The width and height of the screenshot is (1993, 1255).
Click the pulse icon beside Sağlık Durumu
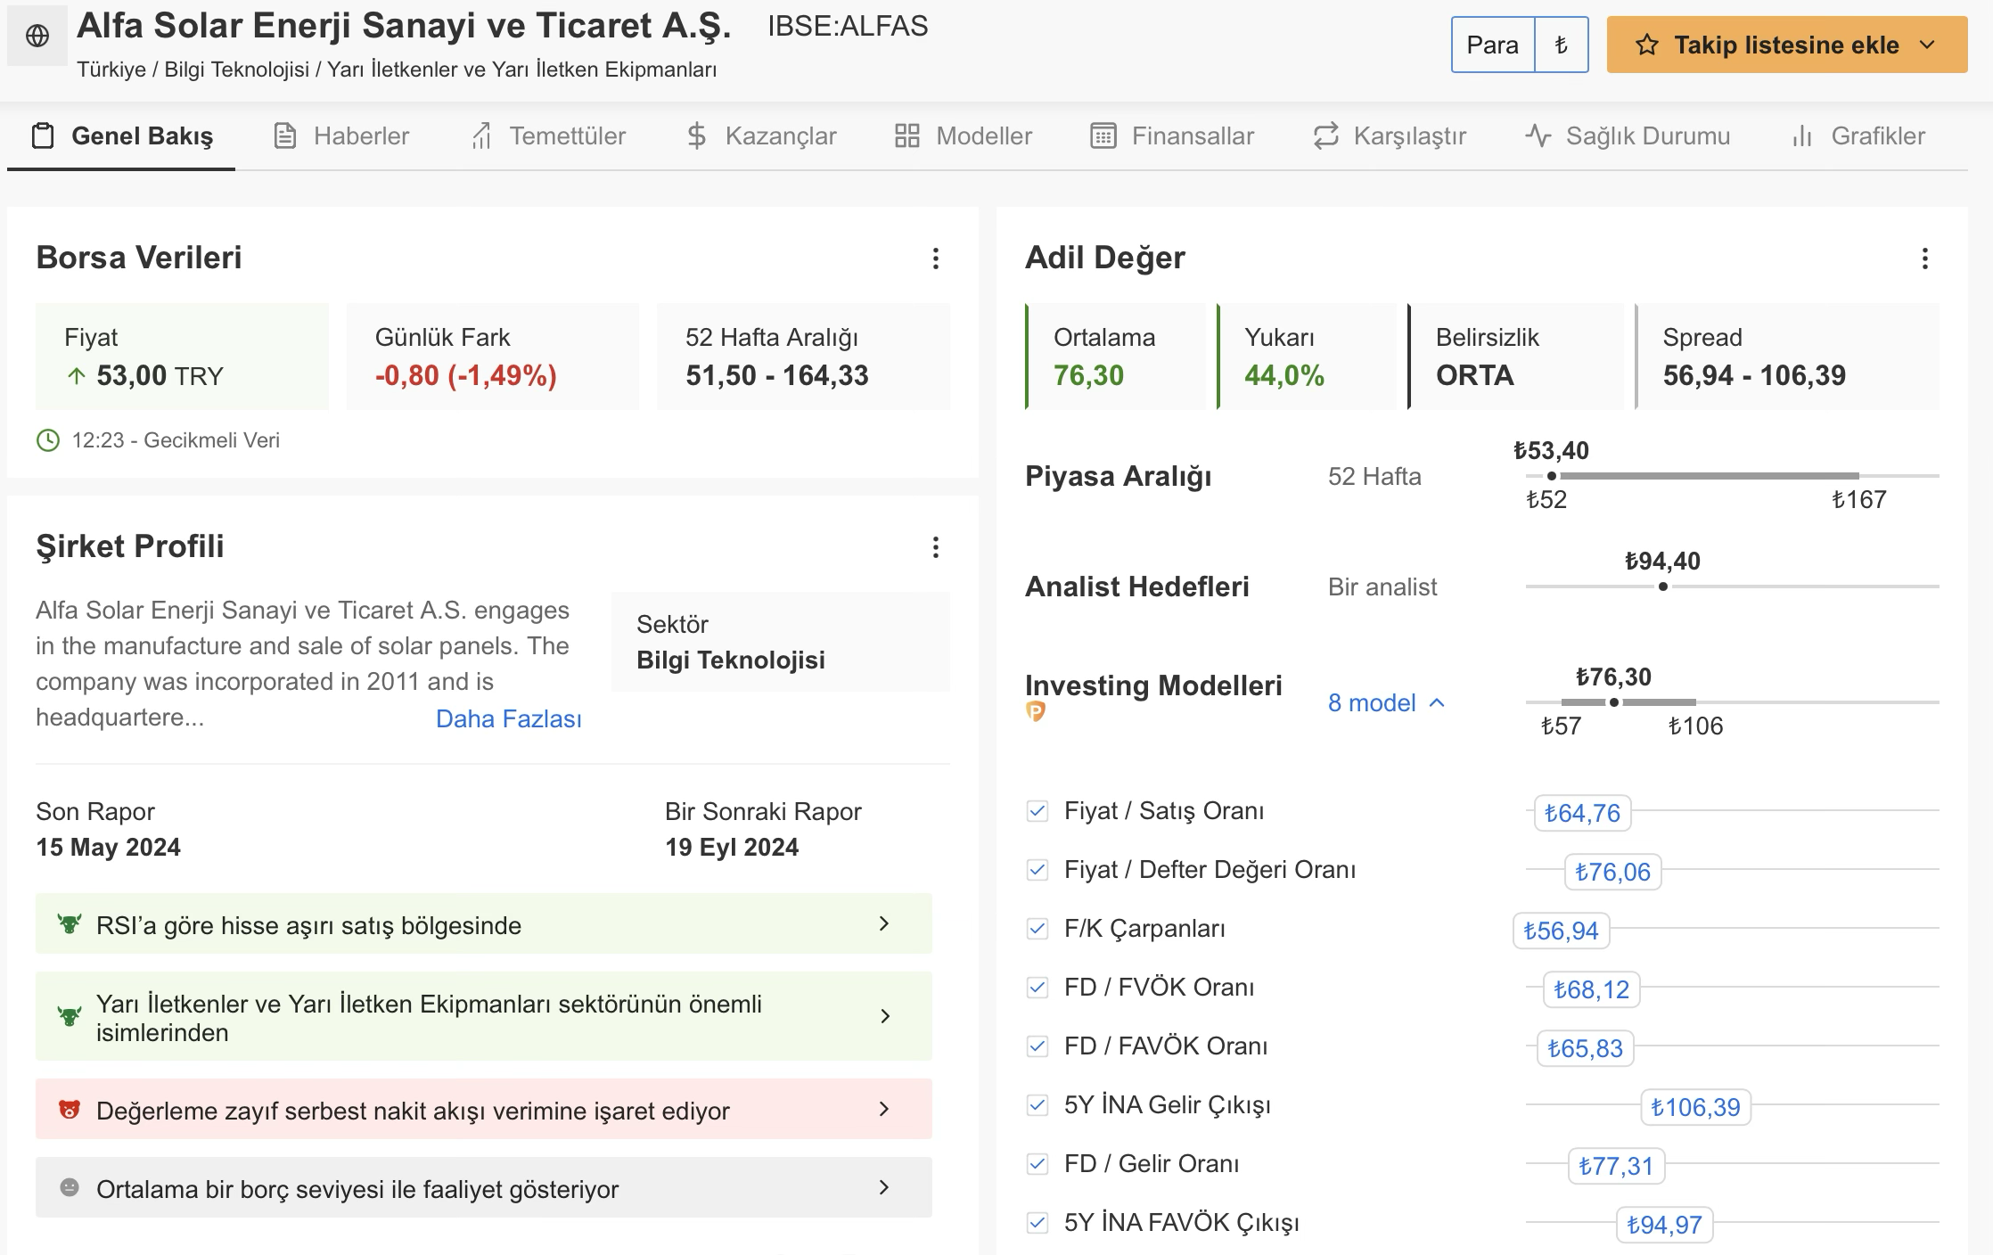point(1538,135)
